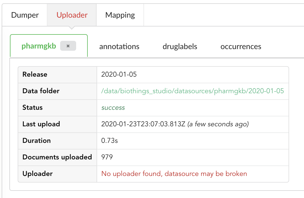The image size is (304, 198).
Task: Click the 979 documents uploaded count
Action: pos(107,157)
